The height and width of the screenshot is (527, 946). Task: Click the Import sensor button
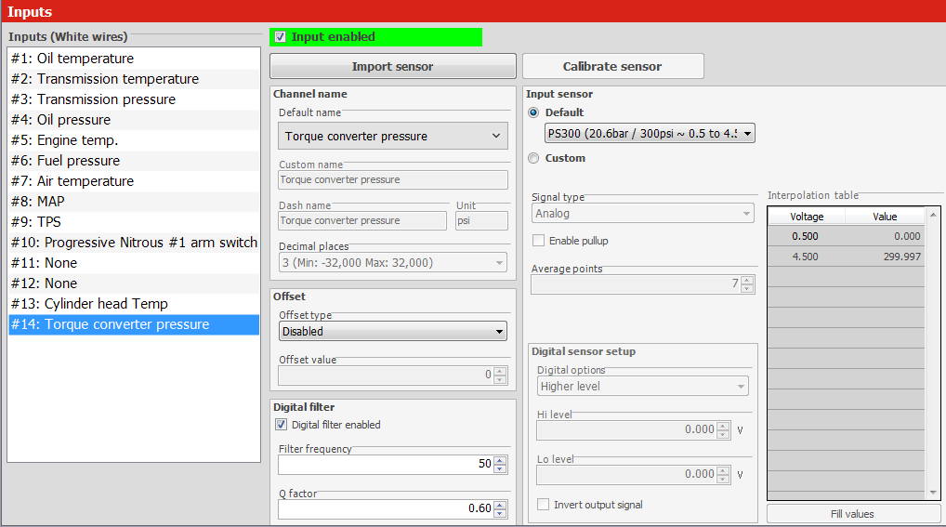[392, 67]
